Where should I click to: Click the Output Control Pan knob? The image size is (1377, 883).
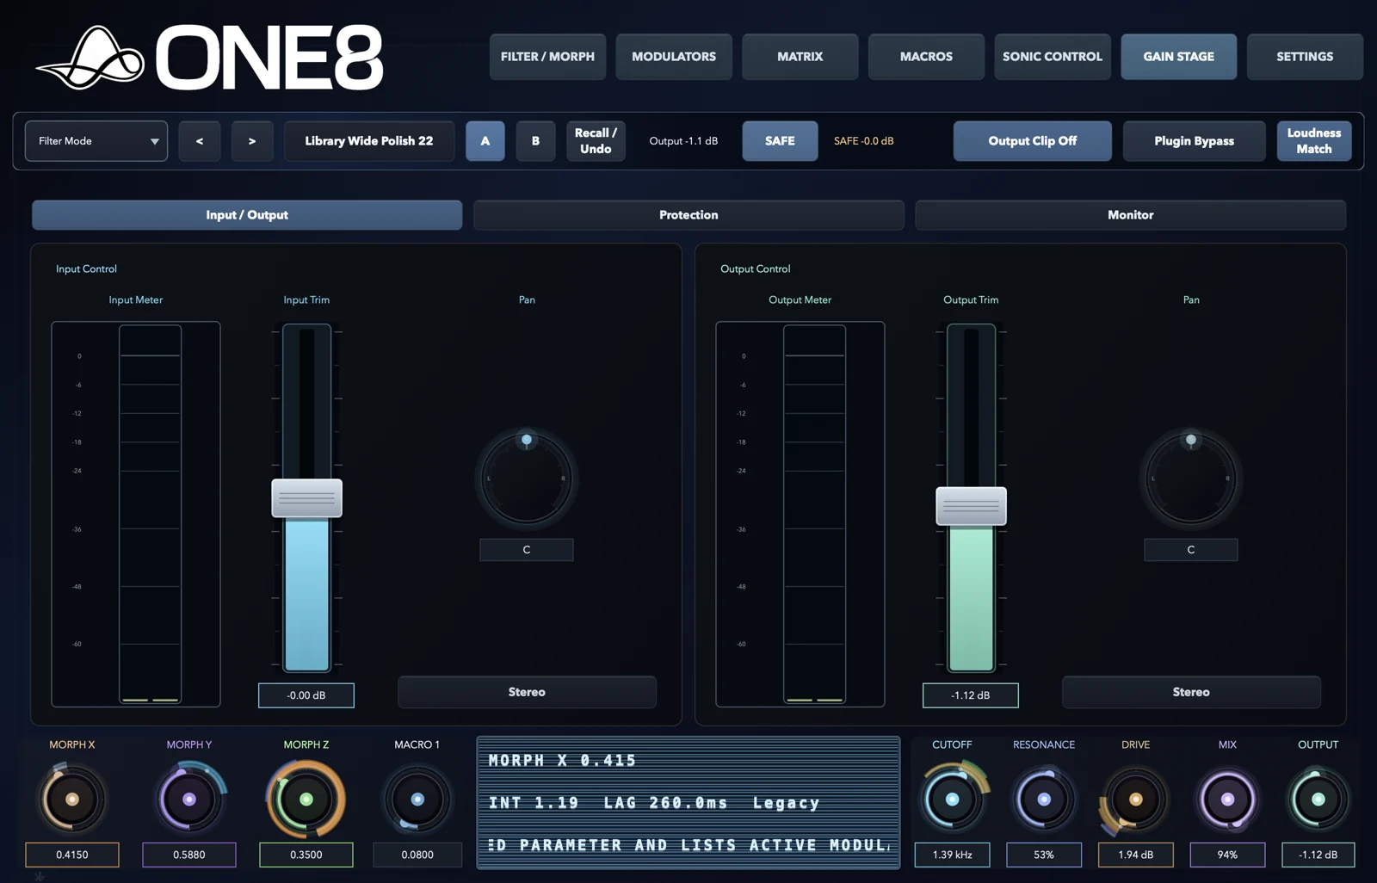click(1191, 479)
